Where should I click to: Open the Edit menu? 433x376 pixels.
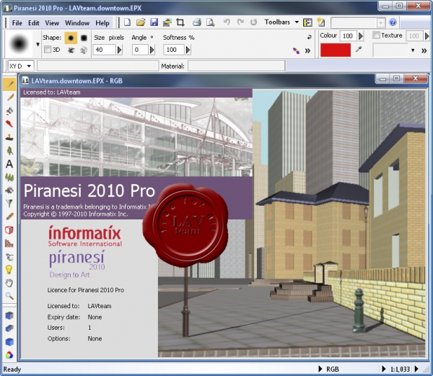pyautogui.click(x=34, y=23)
